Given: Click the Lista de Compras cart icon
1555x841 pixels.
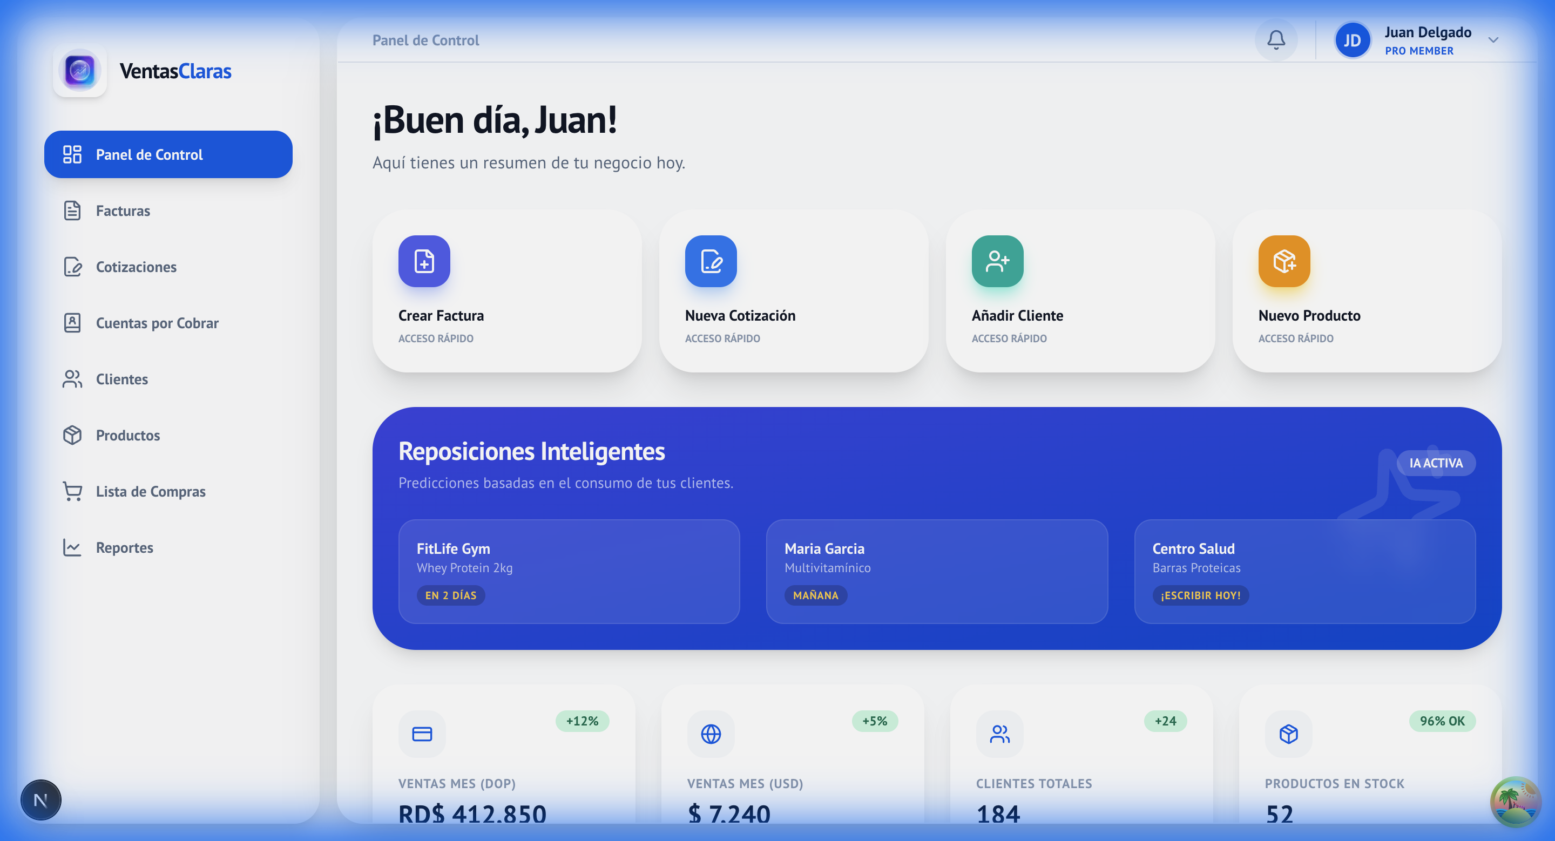Looking at the screenshot, I should click(x=72, y=491).
